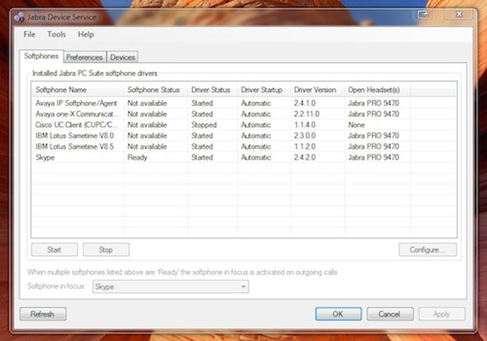Click the Stop driver button
This screenshot has width=487, height=341.
(106, 250)
